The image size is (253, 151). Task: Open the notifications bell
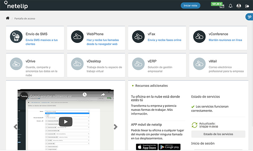point(231,6)
